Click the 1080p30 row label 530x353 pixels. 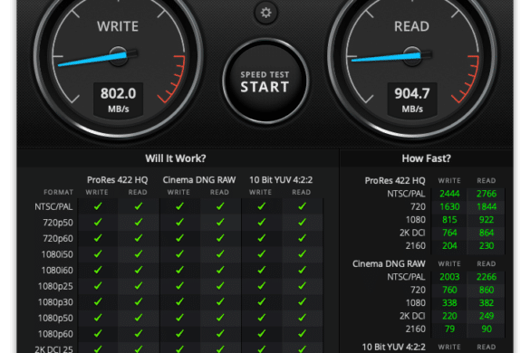pos(55,302)
